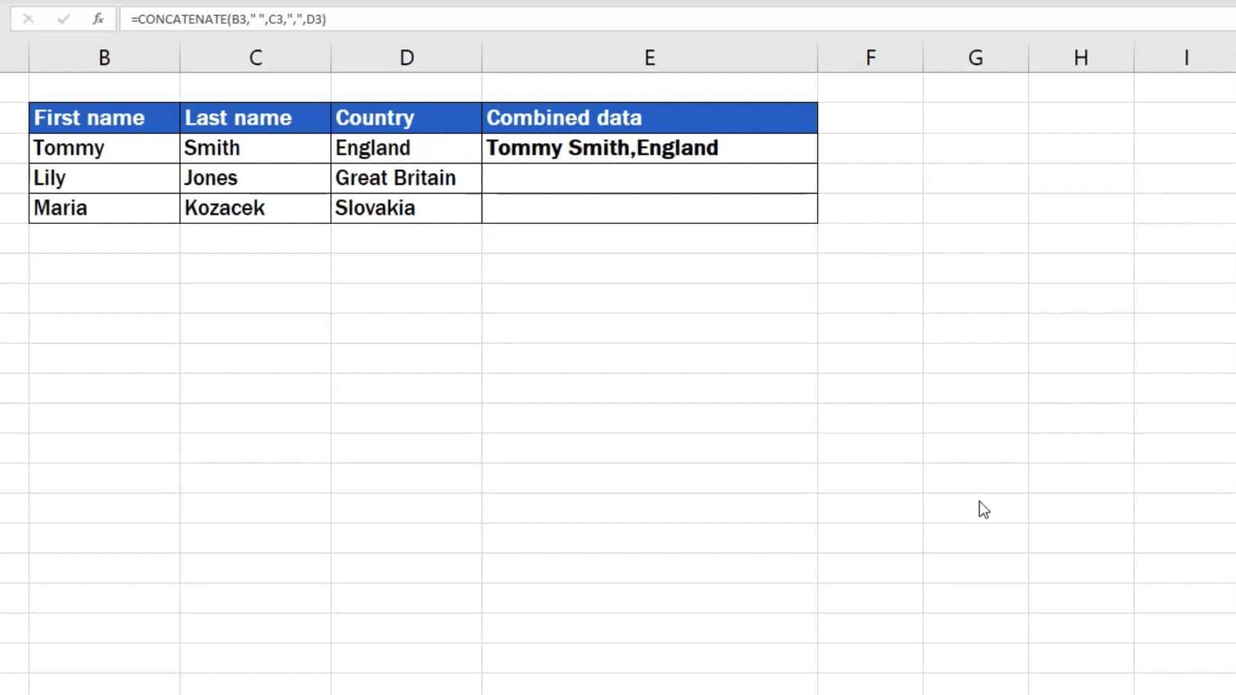Select the First name header cell
Image resolution: width=1236 pixels, height=695 pixels.
pyautogui.click(x=104, y=118)
